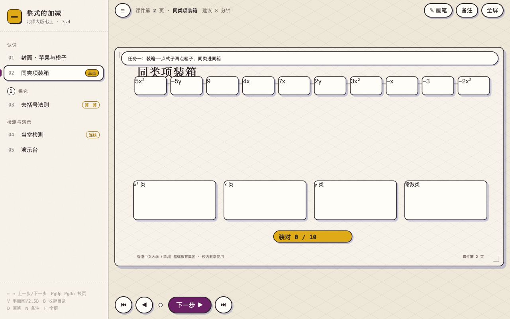Click the 同类项装箱 slide heading
The width and height of the screenshot is (510, 319).
(167, 71)
